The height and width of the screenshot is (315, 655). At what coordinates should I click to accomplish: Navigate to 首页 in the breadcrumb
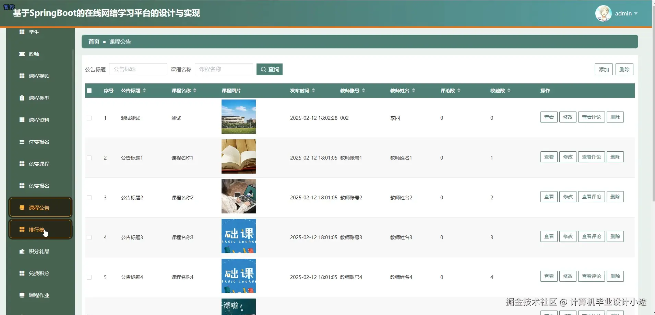pos(93,41)
